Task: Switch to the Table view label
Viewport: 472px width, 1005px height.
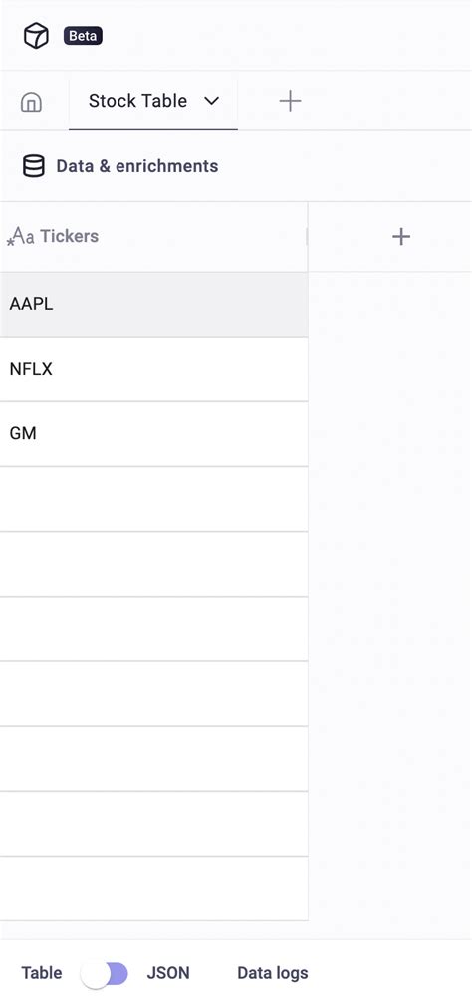Action: (42, 973)
